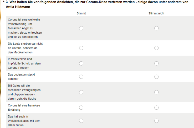Screen dimensions: 194x128
Task: Choose 'Stimmt nicht' for Impfstoffe Schuld statement
Action: click(156, 63)
